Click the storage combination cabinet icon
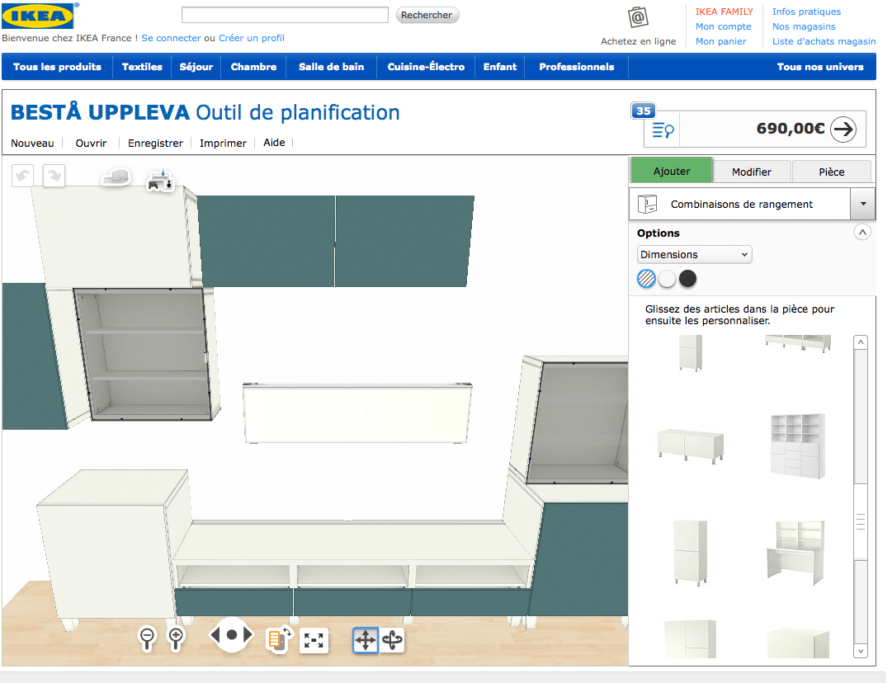The width and height of the screenshot is (892, 683). pos(648,204)
